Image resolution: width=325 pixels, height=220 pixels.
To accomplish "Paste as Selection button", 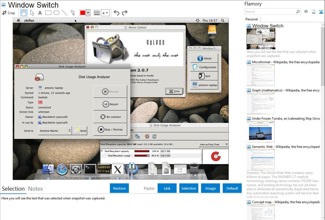I will click(x=189, y=188).
